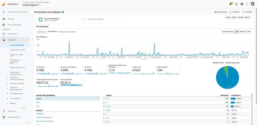Open the www.ingin.fr property selector
257x125 pixels.
pyautogui.click(x=31, y=5)
